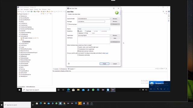Click the Cancel button in the dialog

point(115,64)
